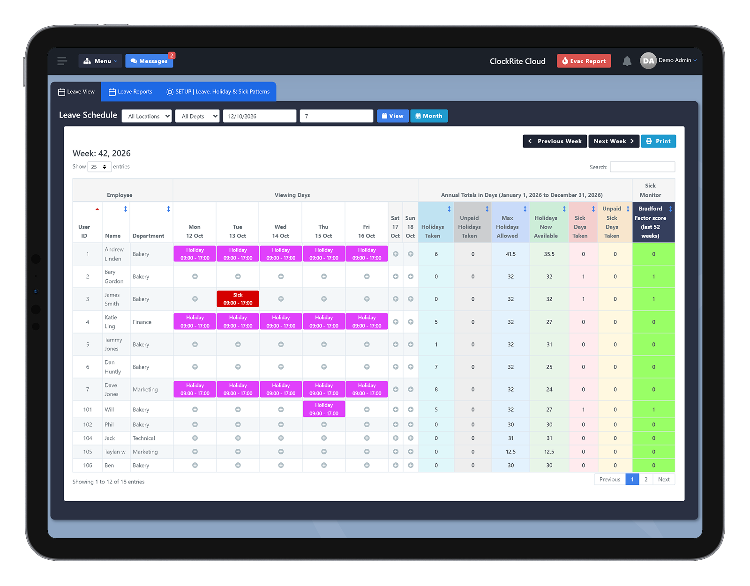Add leave for Dan Huntly on Fri 16 Oct
This screenshot has width=750, height=586.
[367, 367]
